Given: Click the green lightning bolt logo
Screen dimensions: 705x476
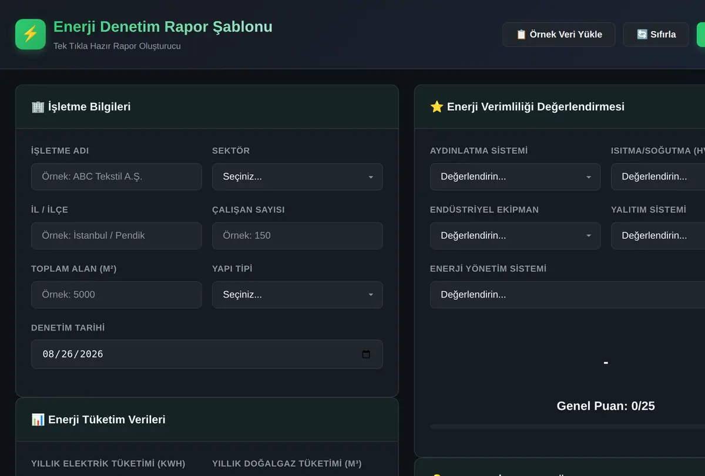Looking at the screenshot, I should coord(31,34).
